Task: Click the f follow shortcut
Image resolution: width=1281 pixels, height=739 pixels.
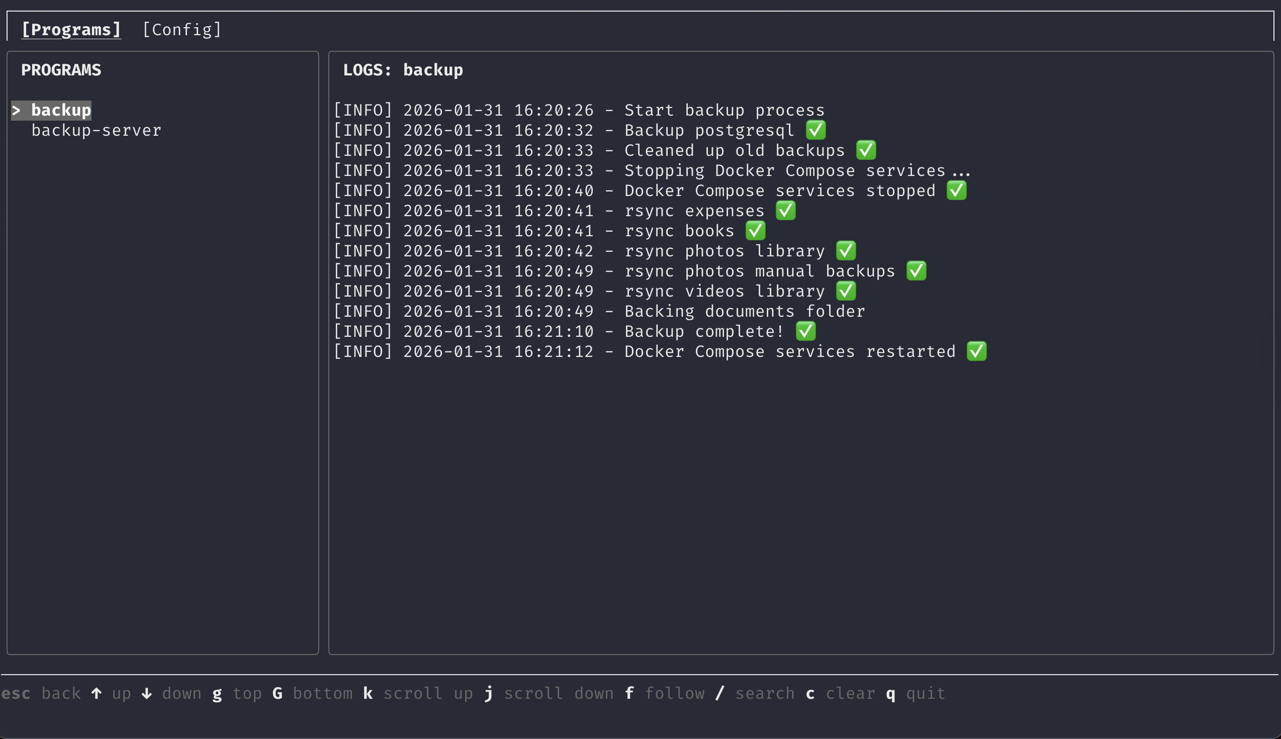Action: [629, 693]
